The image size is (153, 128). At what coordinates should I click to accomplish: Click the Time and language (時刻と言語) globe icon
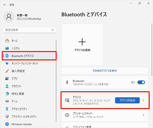[7, 94]
